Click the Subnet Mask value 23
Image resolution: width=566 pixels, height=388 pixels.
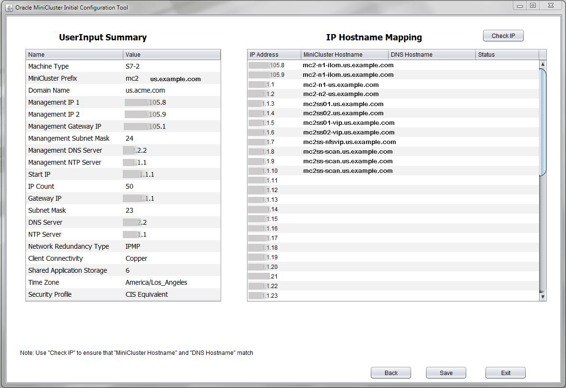click(130, 210)
